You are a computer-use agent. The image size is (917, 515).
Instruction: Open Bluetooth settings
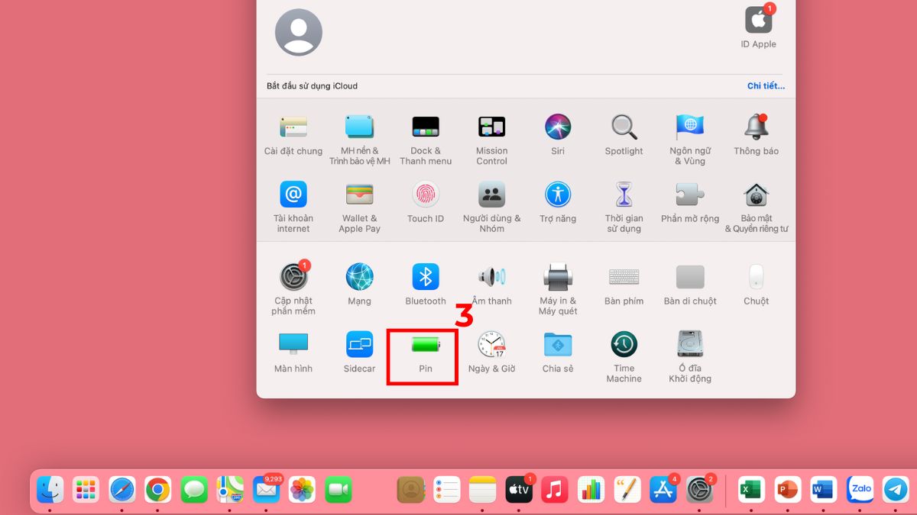point(425,277)
